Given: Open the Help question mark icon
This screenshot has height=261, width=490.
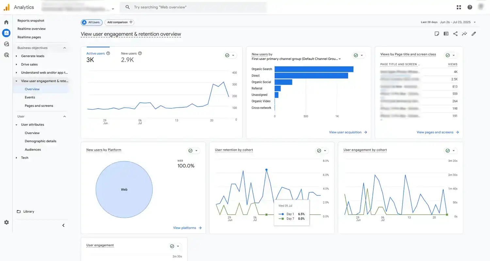Looking at the screenshot, I should pos(469,7).
